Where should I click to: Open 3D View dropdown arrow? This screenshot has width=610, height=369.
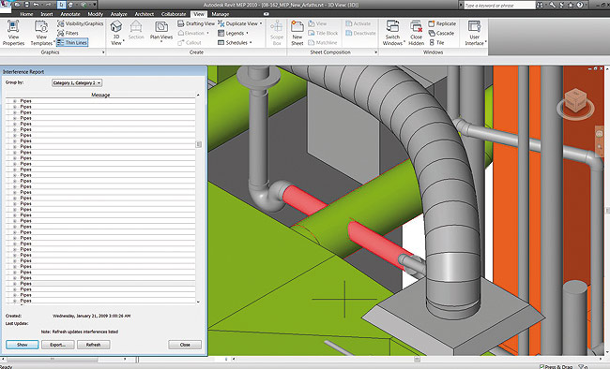coord(123,40)
